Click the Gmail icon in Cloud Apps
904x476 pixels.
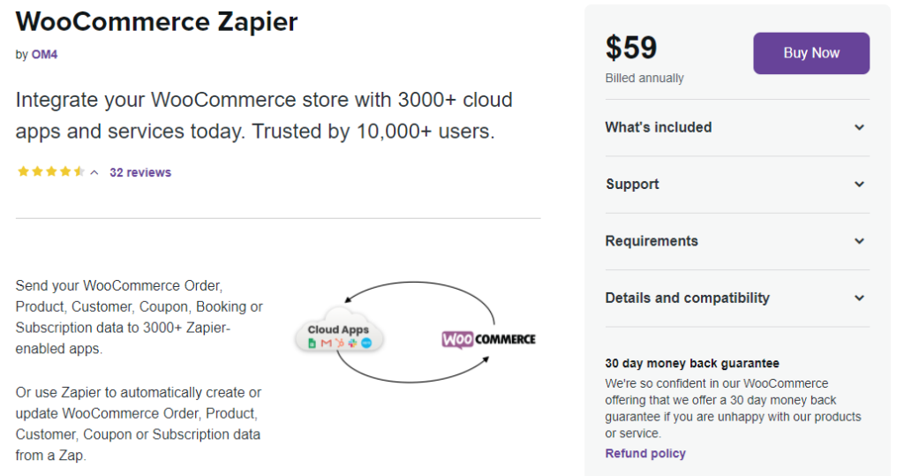(327, 343)
